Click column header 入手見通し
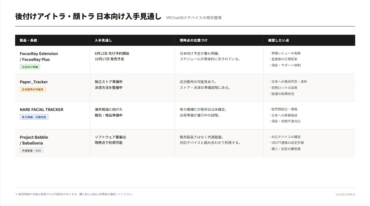 [103, 40]
